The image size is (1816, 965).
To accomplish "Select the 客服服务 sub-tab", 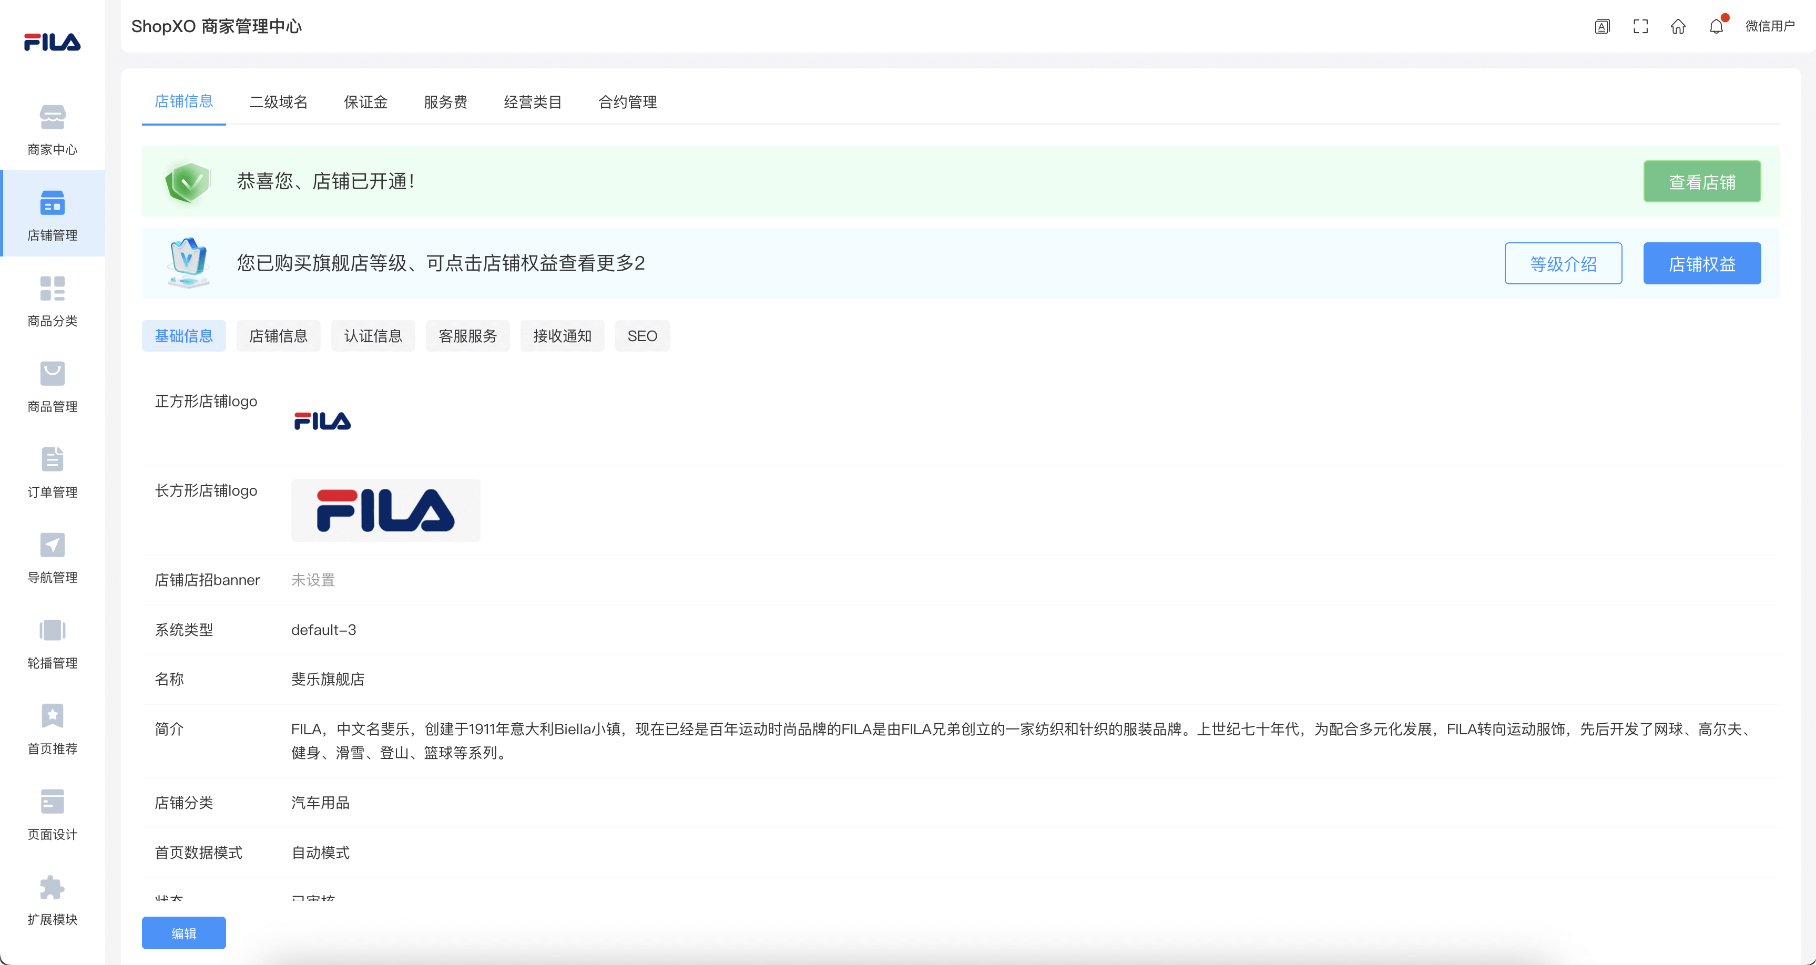I will click(x=467, y=335).
